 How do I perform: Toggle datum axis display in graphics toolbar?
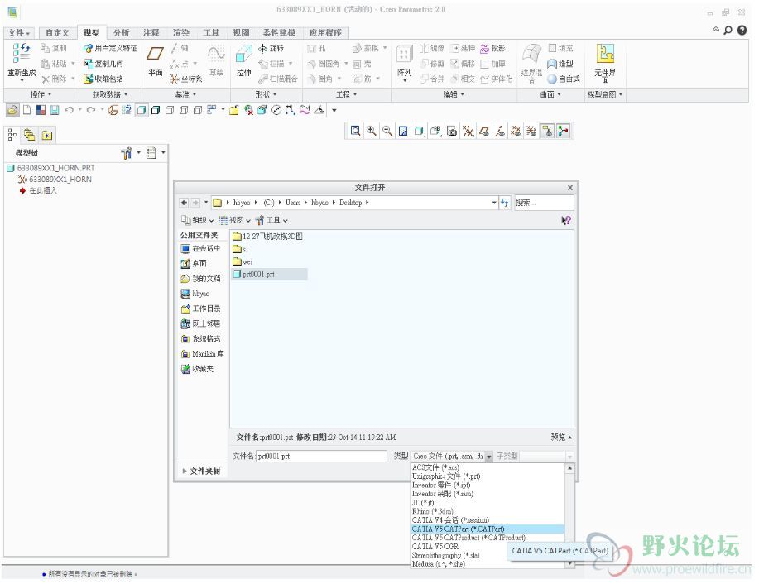pyautogui.click(x=500, y=131)
